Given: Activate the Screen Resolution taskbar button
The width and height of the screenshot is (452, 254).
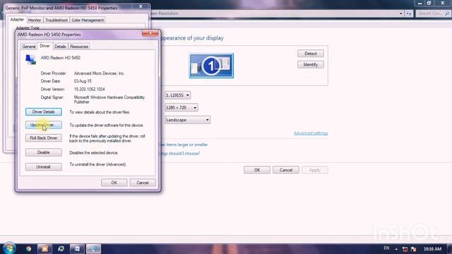Looking at the screenshot, I should point(93,248).
